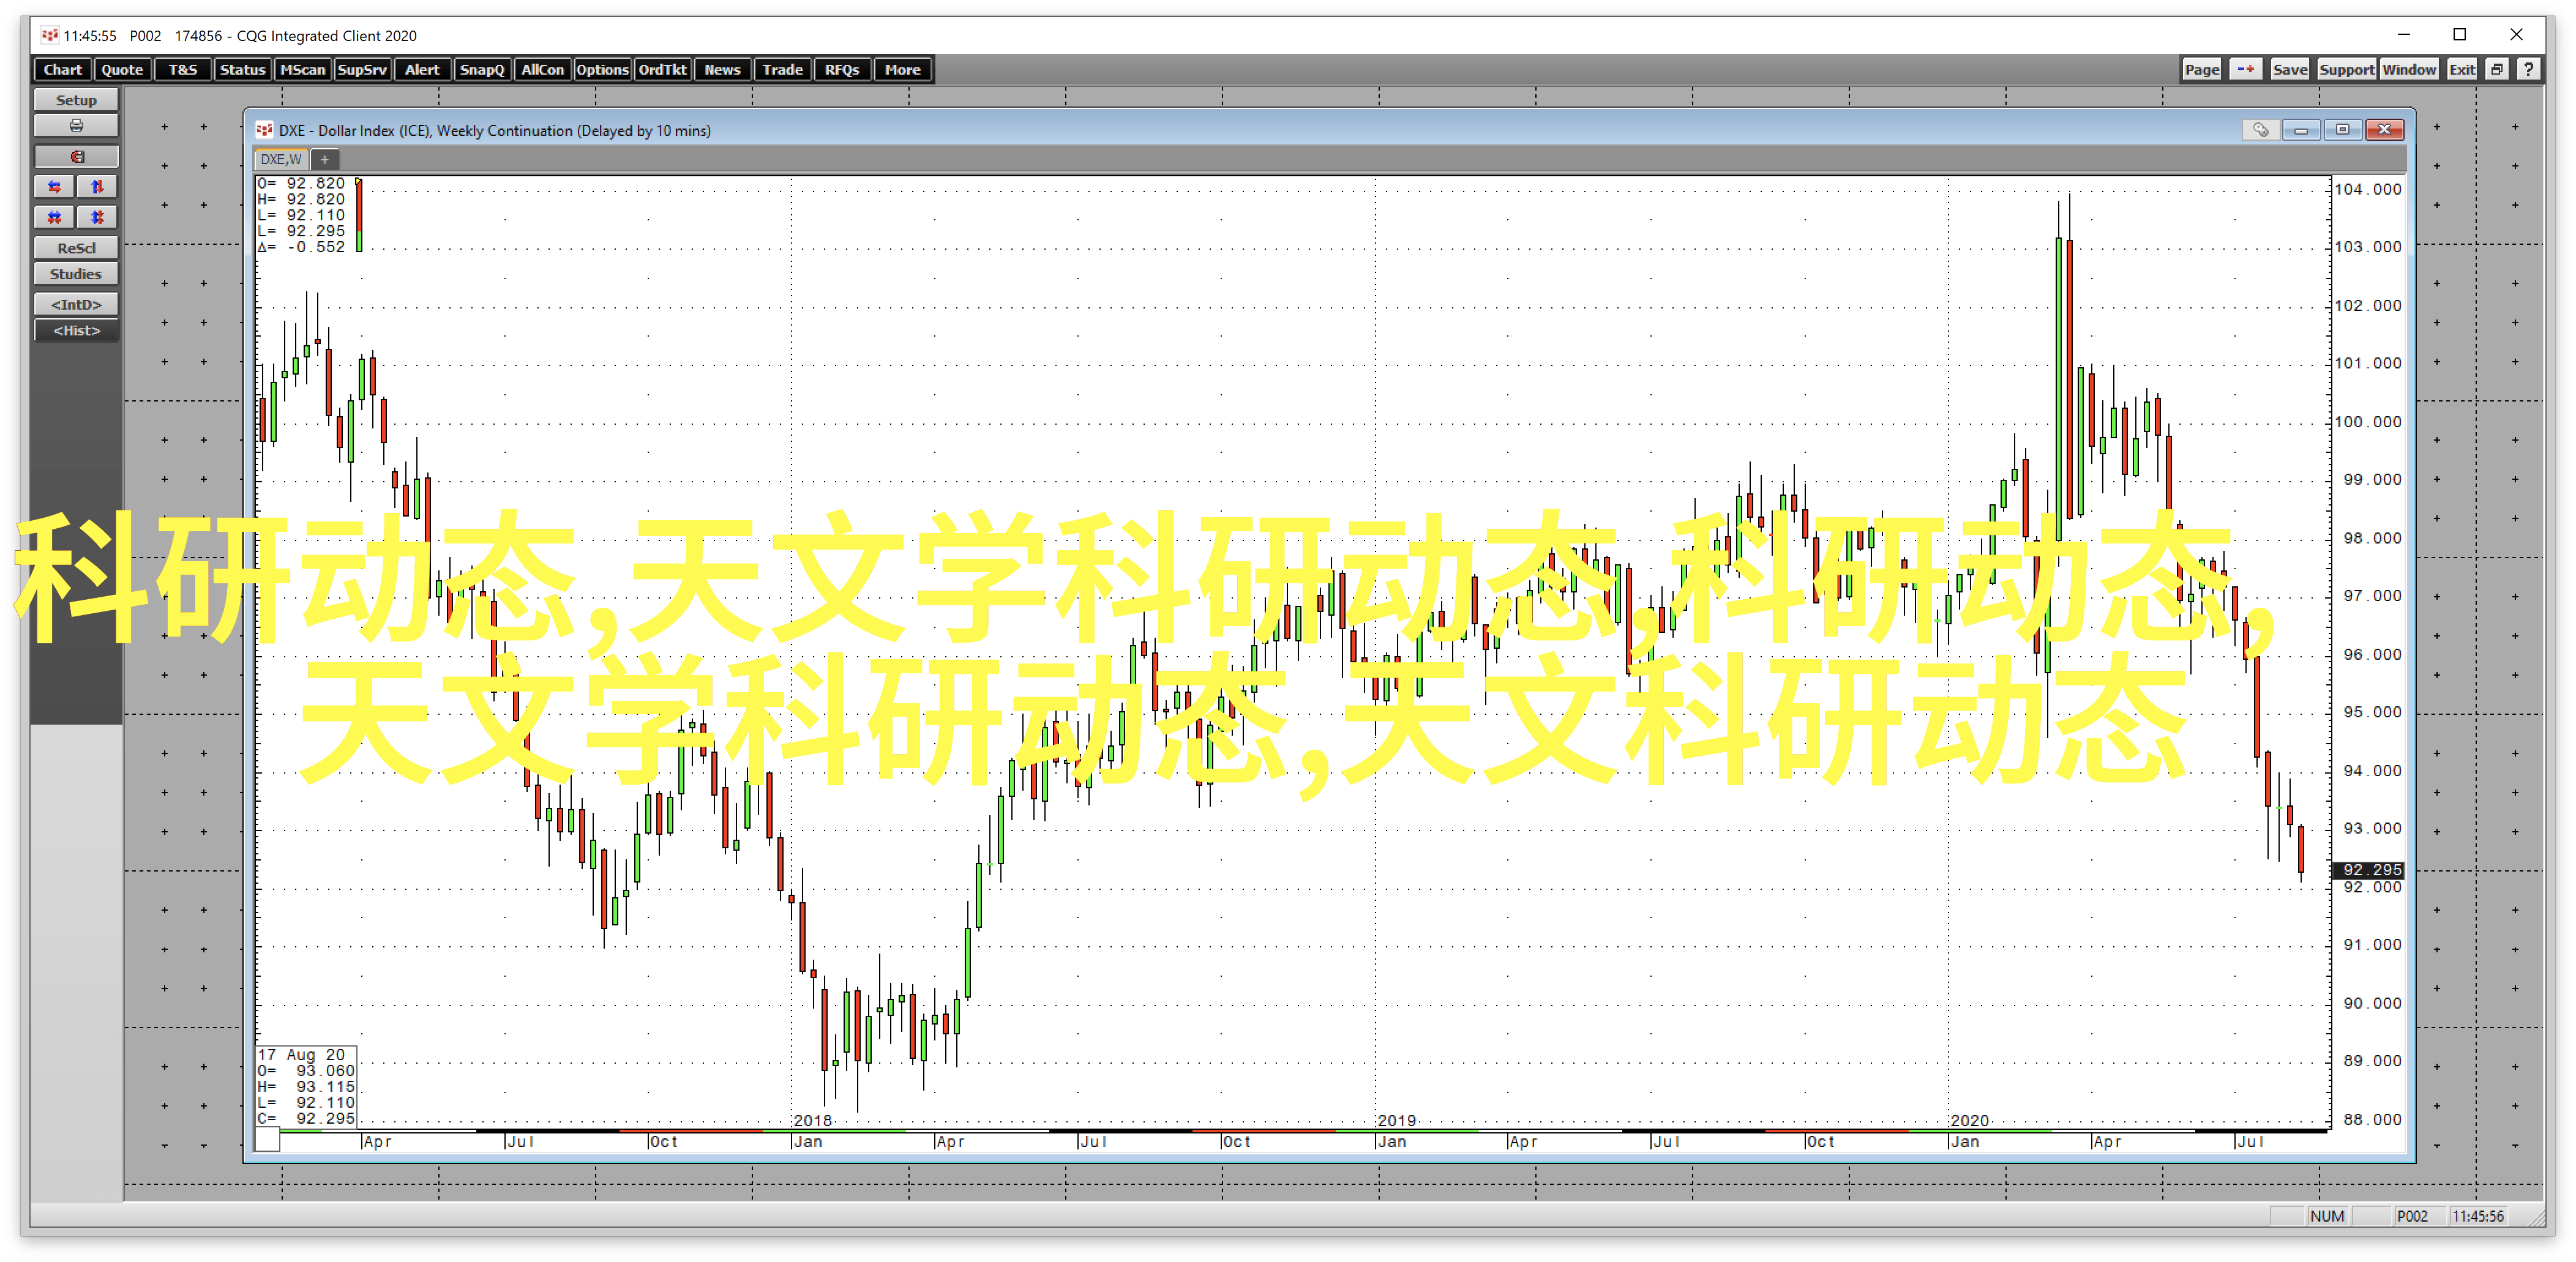Click the 88.000 price scale label
The height and width of the screenshot is (1262, 2576).
click(2372, 1120)
